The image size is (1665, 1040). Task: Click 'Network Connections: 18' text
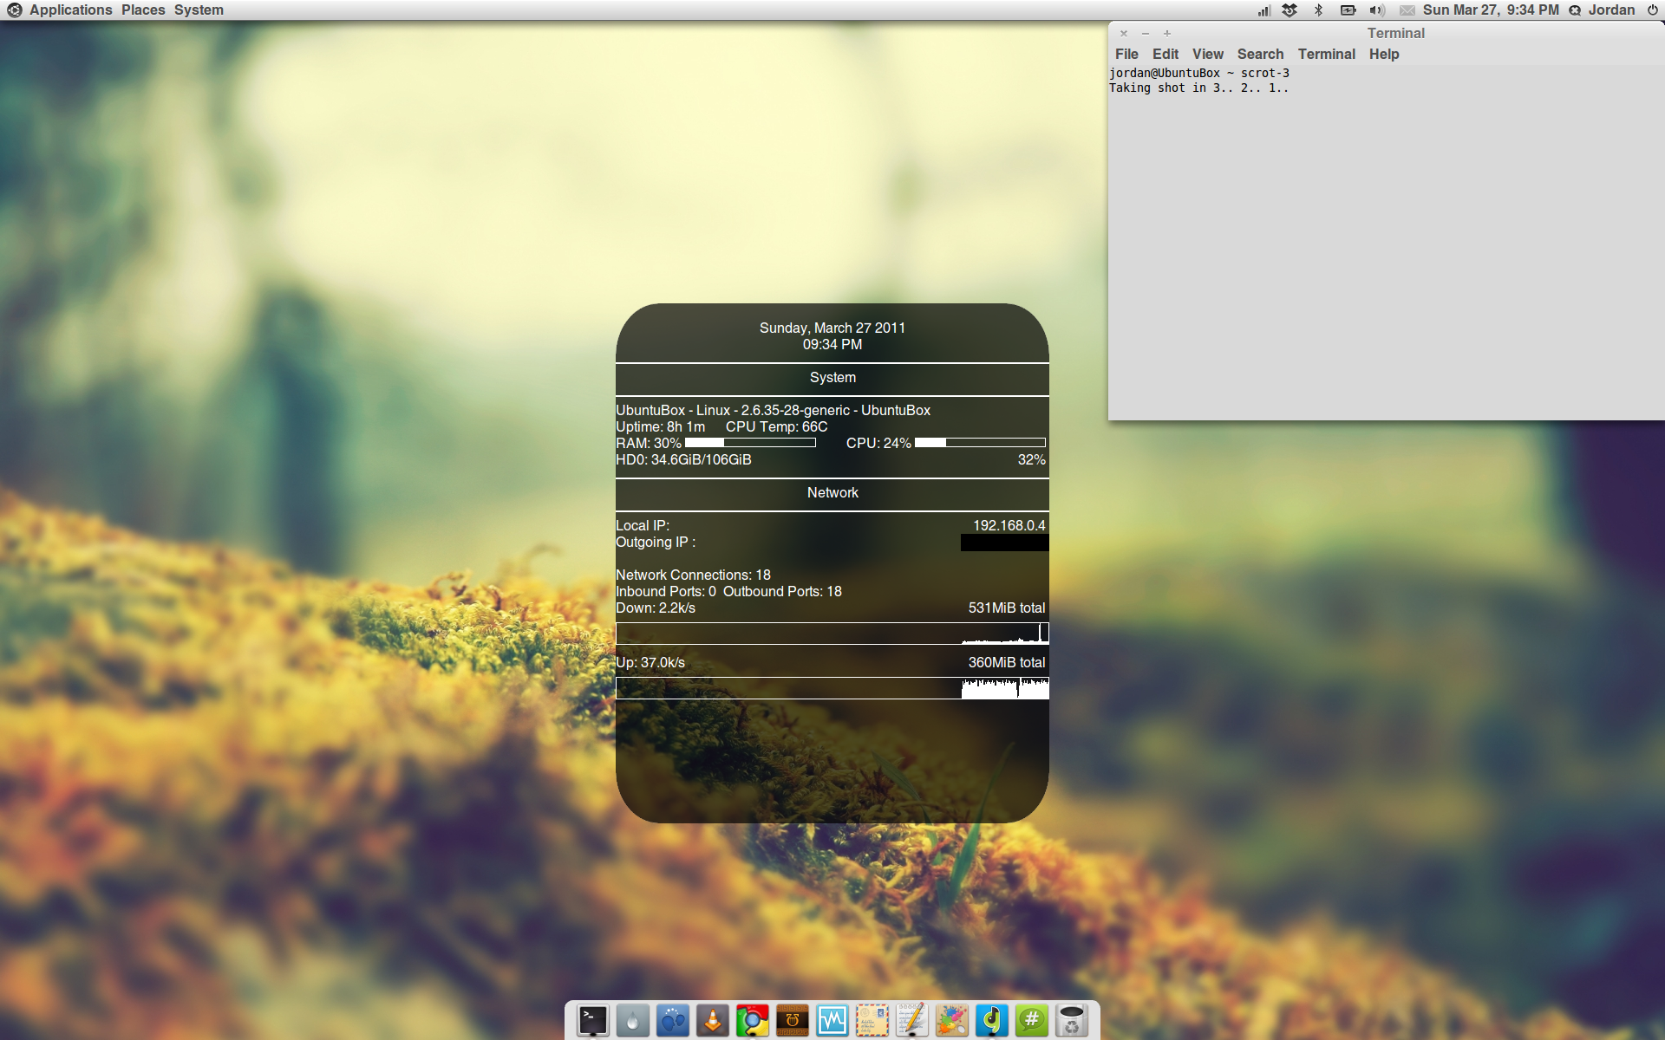(x=693, y=575)
